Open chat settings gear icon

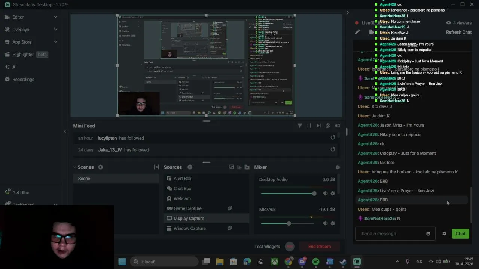pos(444,234)
